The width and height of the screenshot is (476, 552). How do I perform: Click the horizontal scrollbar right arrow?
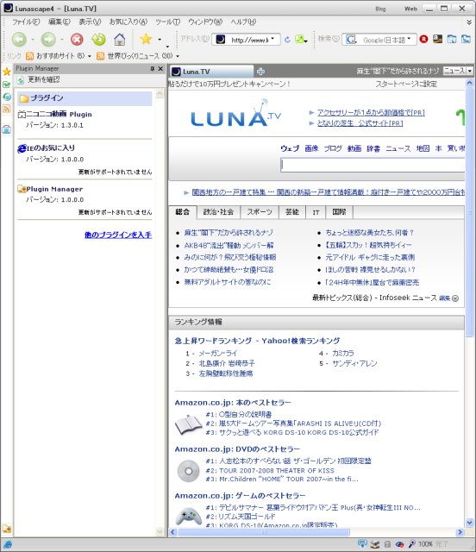pyautogui.click(x=460, y=532)
